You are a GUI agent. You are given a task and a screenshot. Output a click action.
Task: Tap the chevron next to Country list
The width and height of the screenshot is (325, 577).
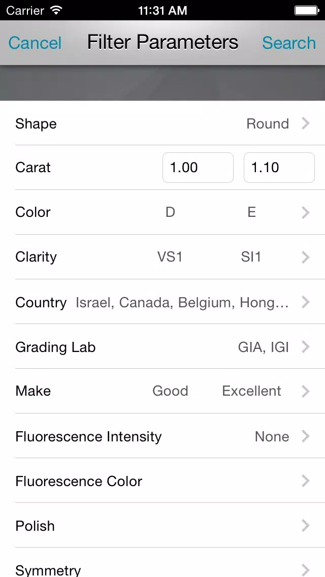point(306,302)
